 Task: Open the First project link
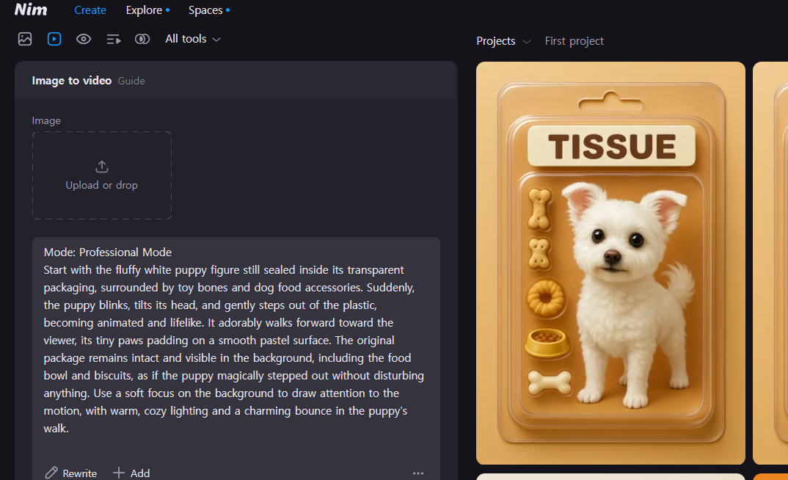click(x=574, y=41)
